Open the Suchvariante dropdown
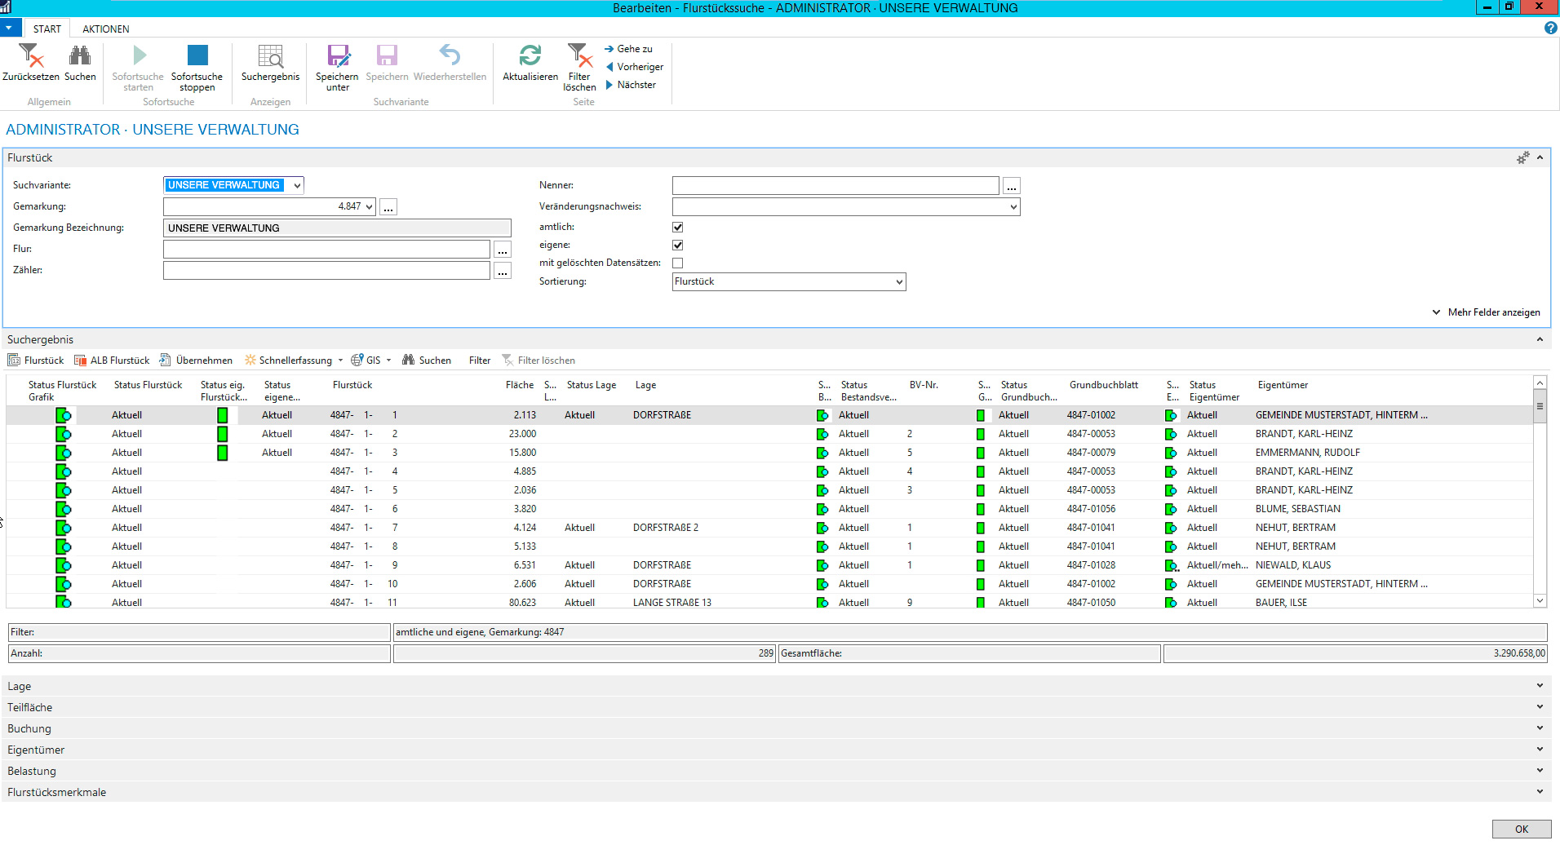 pyautogui.click(x=297, y=186)
